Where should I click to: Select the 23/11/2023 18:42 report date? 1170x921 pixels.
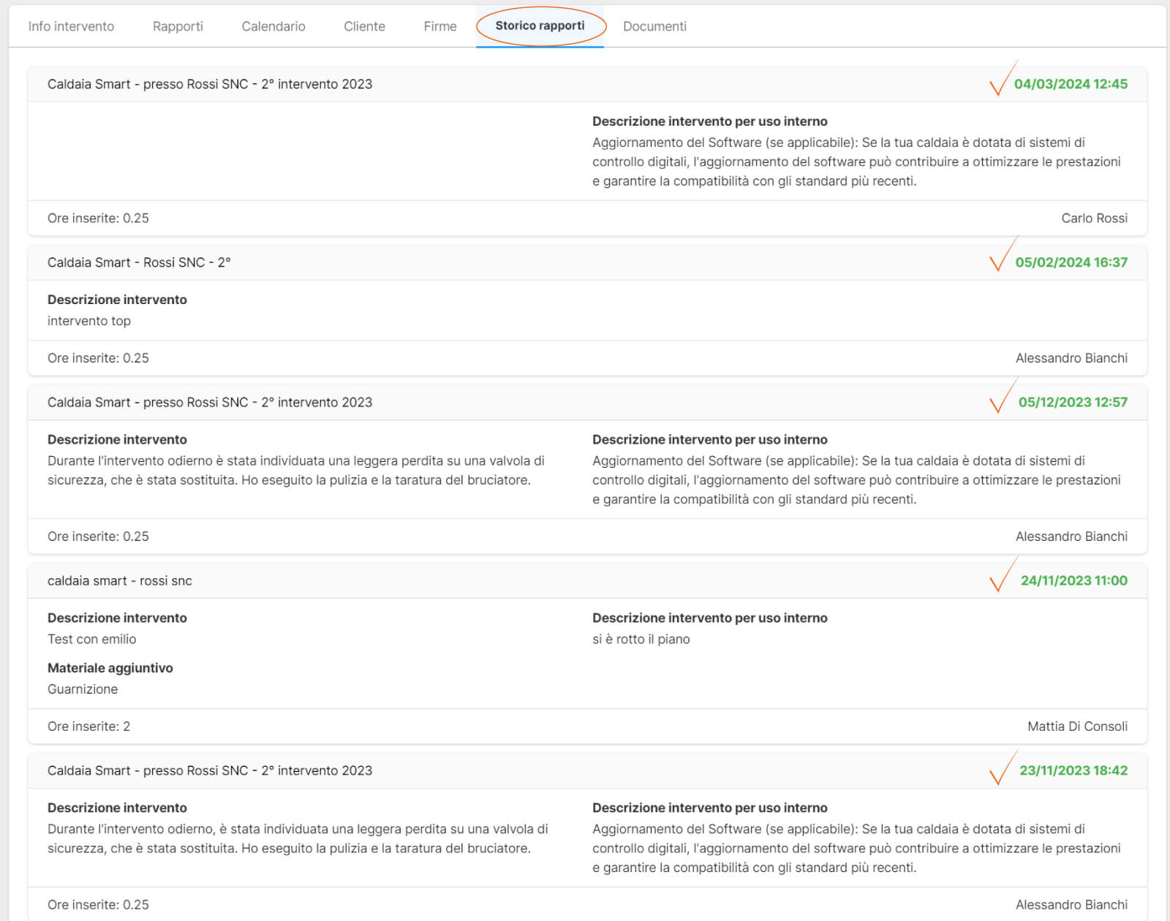[x=1073, y=770]
